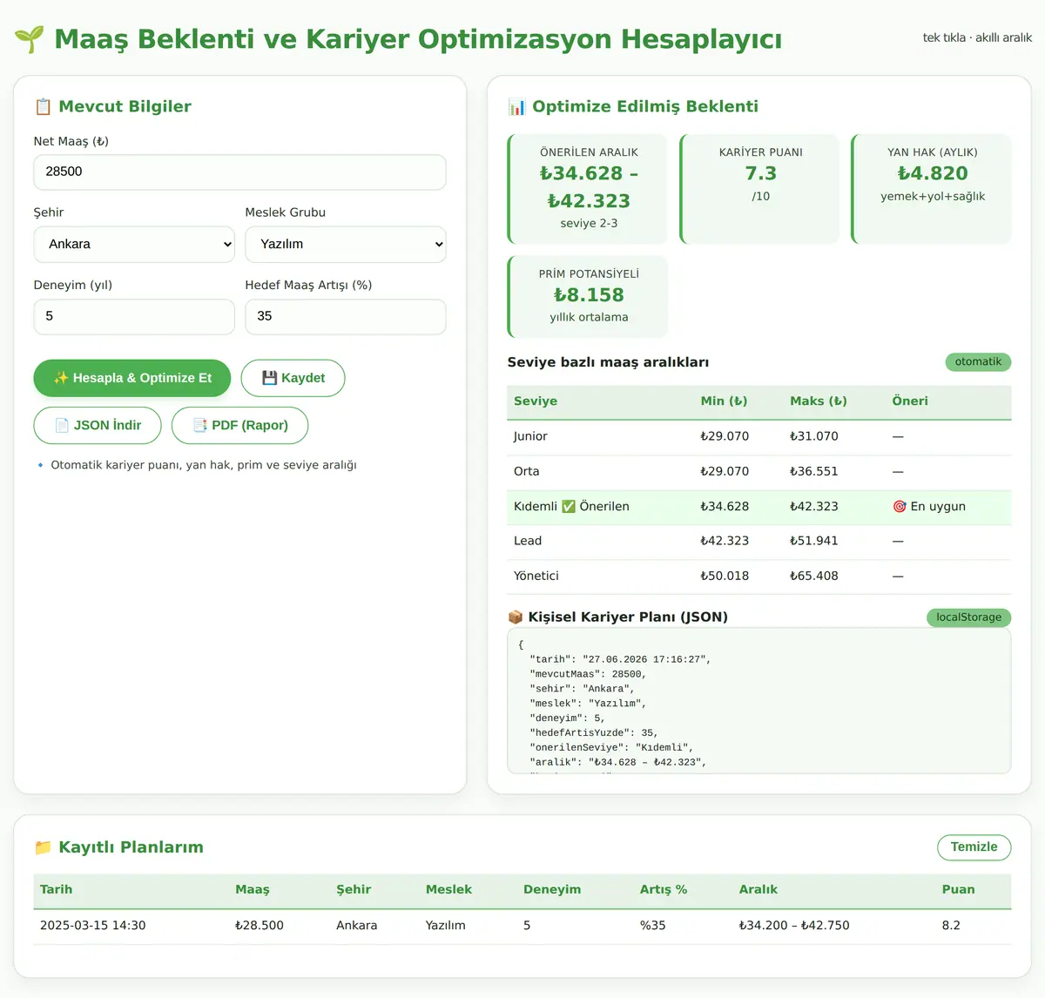Click the Prim Potansiyeli ₺8.158 card
Screen dimensions: 1045x998
click(x=588, y=297)
